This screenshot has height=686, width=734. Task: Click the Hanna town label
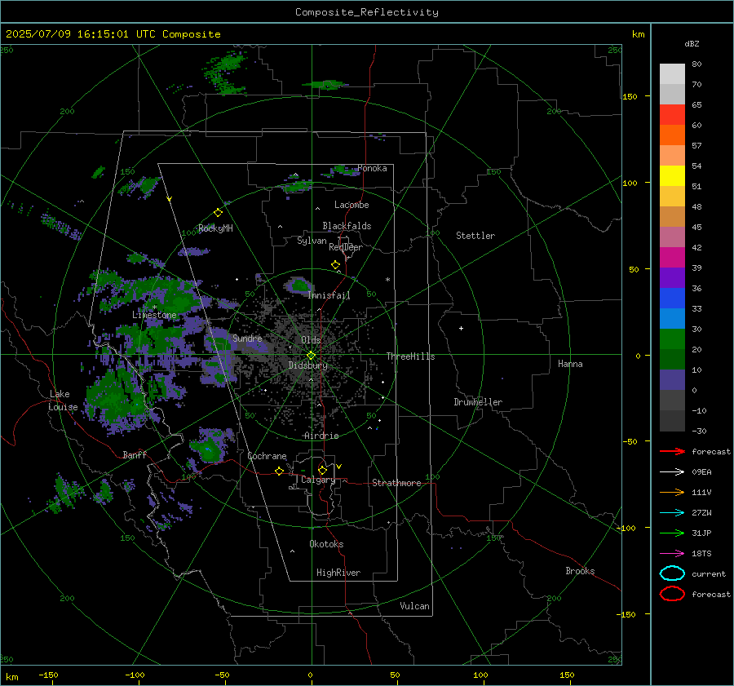(570, 364)
